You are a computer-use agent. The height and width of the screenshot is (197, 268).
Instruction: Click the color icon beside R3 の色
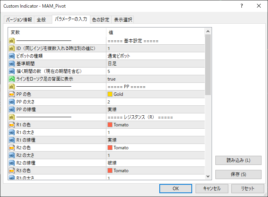(x=12, y=171)
